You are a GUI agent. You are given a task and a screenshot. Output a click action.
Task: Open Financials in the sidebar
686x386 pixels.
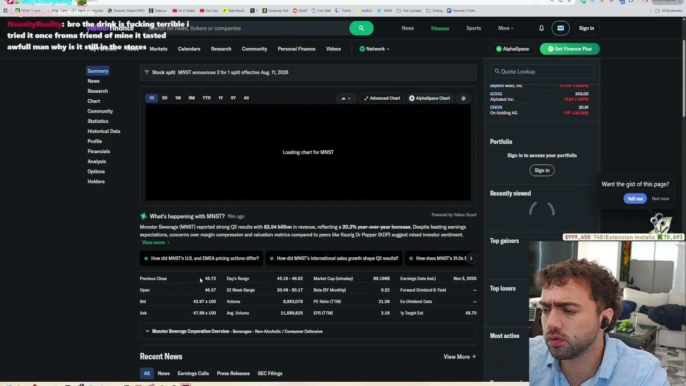(x=99, y=152)
